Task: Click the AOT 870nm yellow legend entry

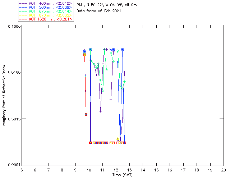Action: 46,15
